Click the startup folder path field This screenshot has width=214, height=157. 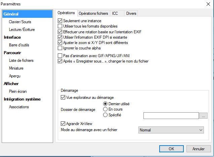tap(171, 116)
